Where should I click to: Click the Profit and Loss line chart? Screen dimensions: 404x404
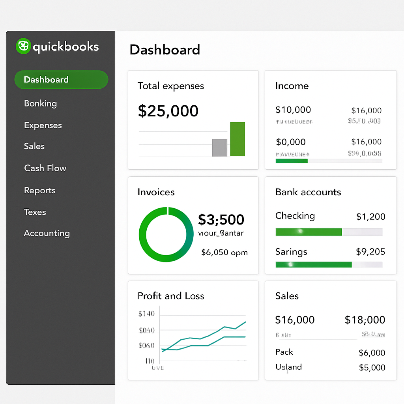(x=203, y=335)
